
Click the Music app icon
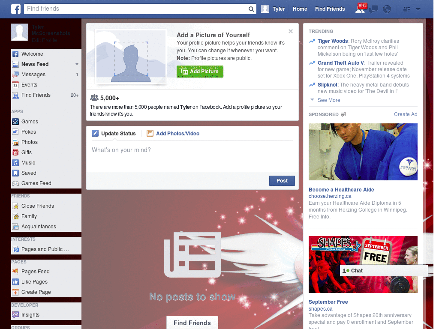[15, 163]
